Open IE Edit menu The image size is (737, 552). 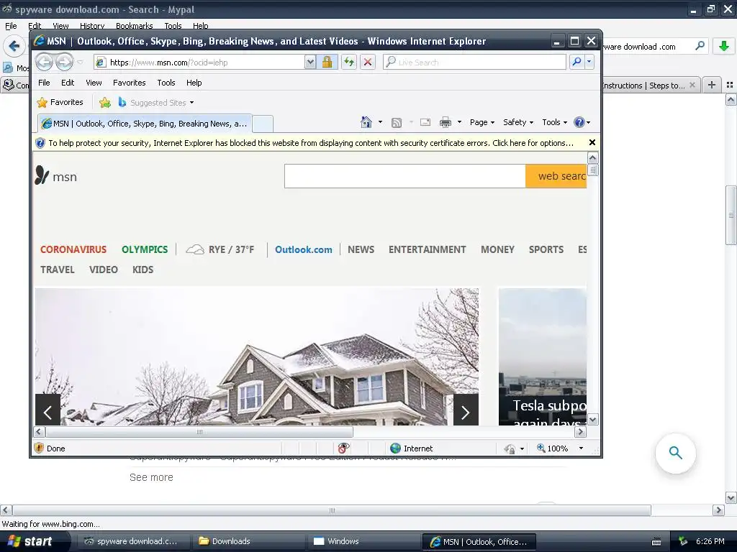pos(68,83)
